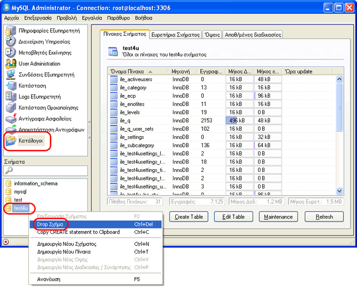Click the table list scroll up arrow

pos(339,79)
